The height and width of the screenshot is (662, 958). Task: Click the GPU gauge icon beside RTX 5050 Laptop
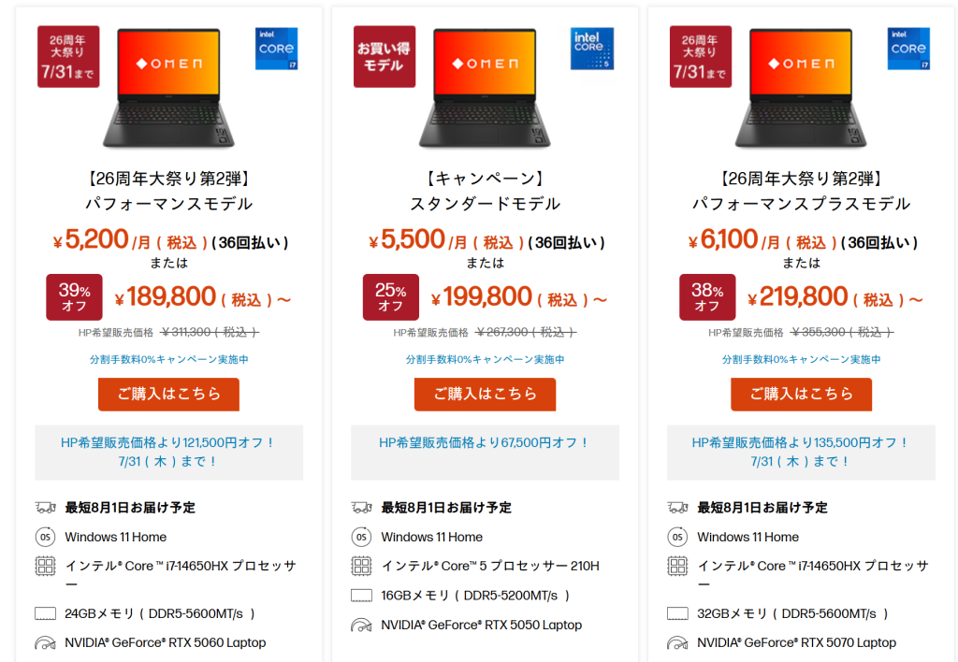point(361,626)
